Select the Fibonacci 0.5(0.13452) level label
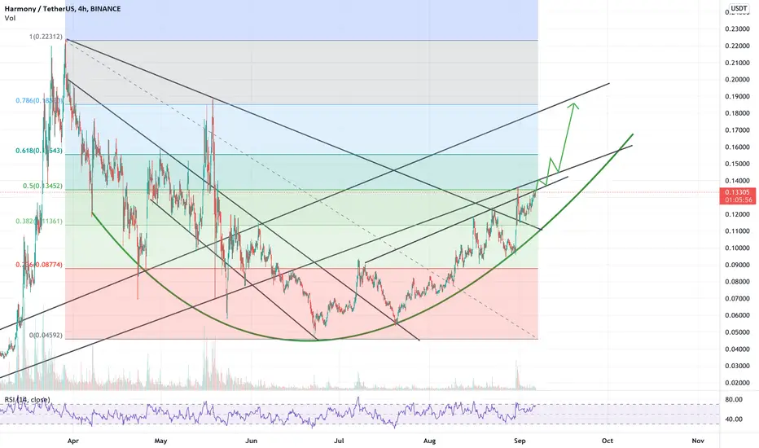 tap(42, 186)
